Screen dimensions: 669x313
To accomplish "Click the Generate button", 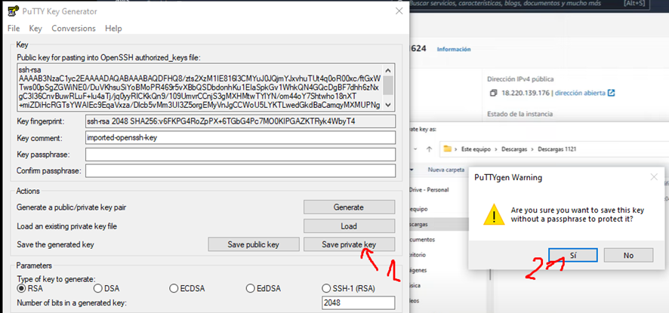I will coord(349,207).
